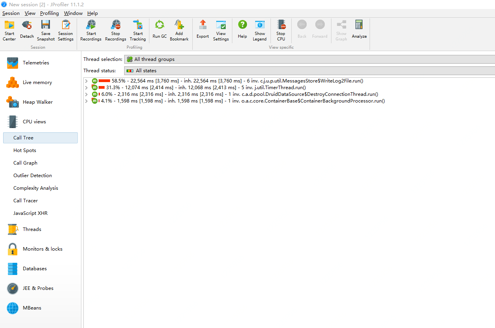The height and width of the screenshot is (328, 495).
Task: Open the View menu
Action: pyautogui.click(x=30, y=13)
